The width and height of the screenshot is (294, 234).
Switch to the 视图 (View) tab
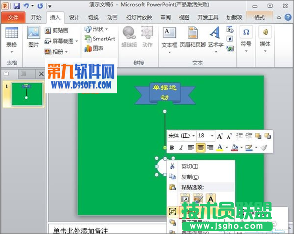click(184, 17)
